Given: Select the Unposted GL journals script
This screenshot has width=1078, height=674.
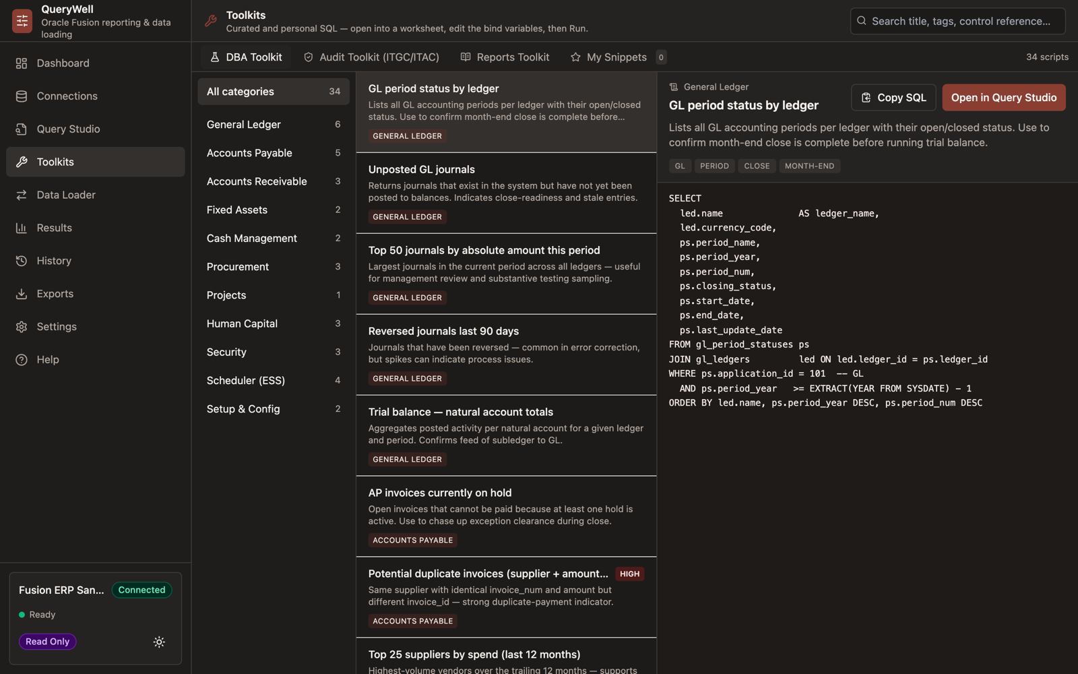Looking at the screenshot, I should 506,193.
